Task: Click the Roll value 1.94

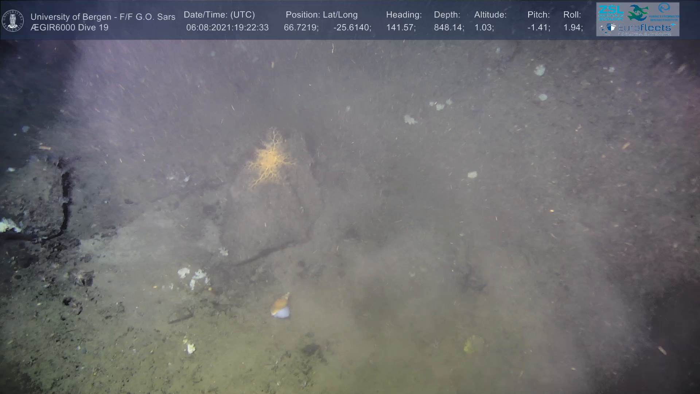Action: pos(573,28)
